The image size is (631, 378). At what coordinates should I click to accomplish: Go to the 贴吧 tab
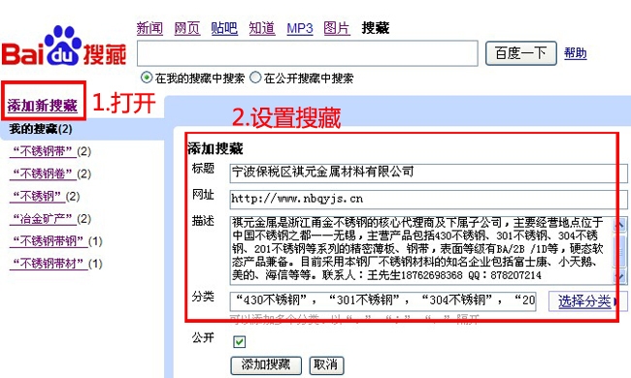point(224,28)
